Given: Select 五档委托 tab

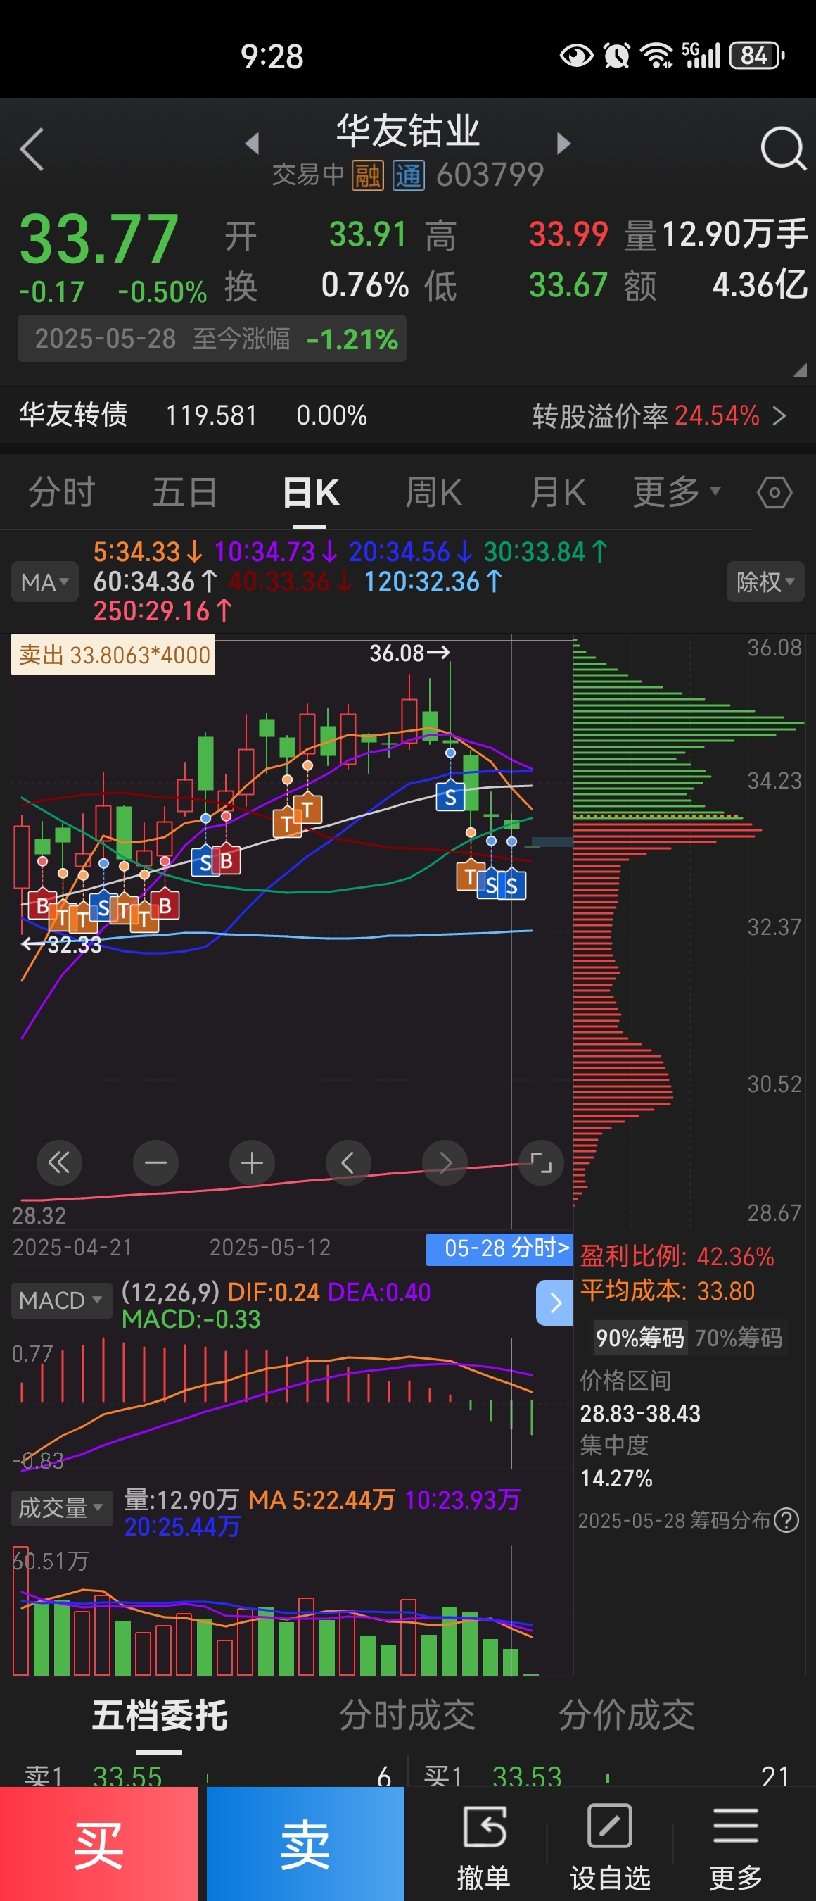Looking at the screenshot, I should (160, 1715).
